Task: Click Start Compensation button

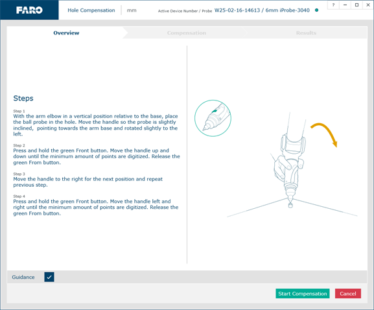Action: (303, 294)
